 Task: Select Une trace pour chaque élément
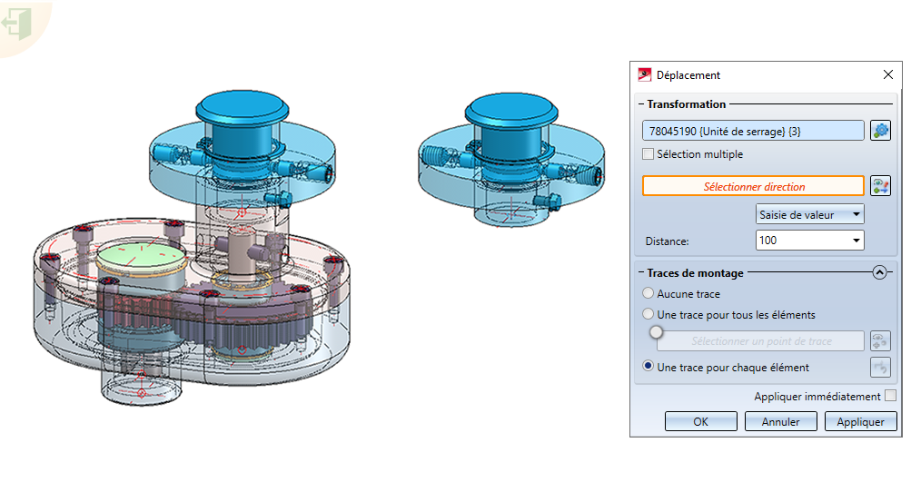coord(648,367)
